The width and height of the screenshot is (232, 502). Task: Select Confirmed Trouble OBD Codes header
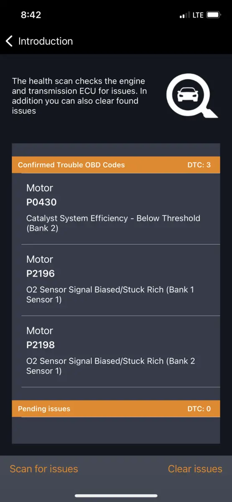pos(116,165)
